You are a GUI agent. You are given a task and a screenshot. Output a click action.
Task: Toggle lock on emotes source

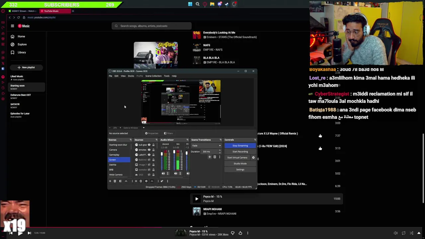click(x=153, y=150)
